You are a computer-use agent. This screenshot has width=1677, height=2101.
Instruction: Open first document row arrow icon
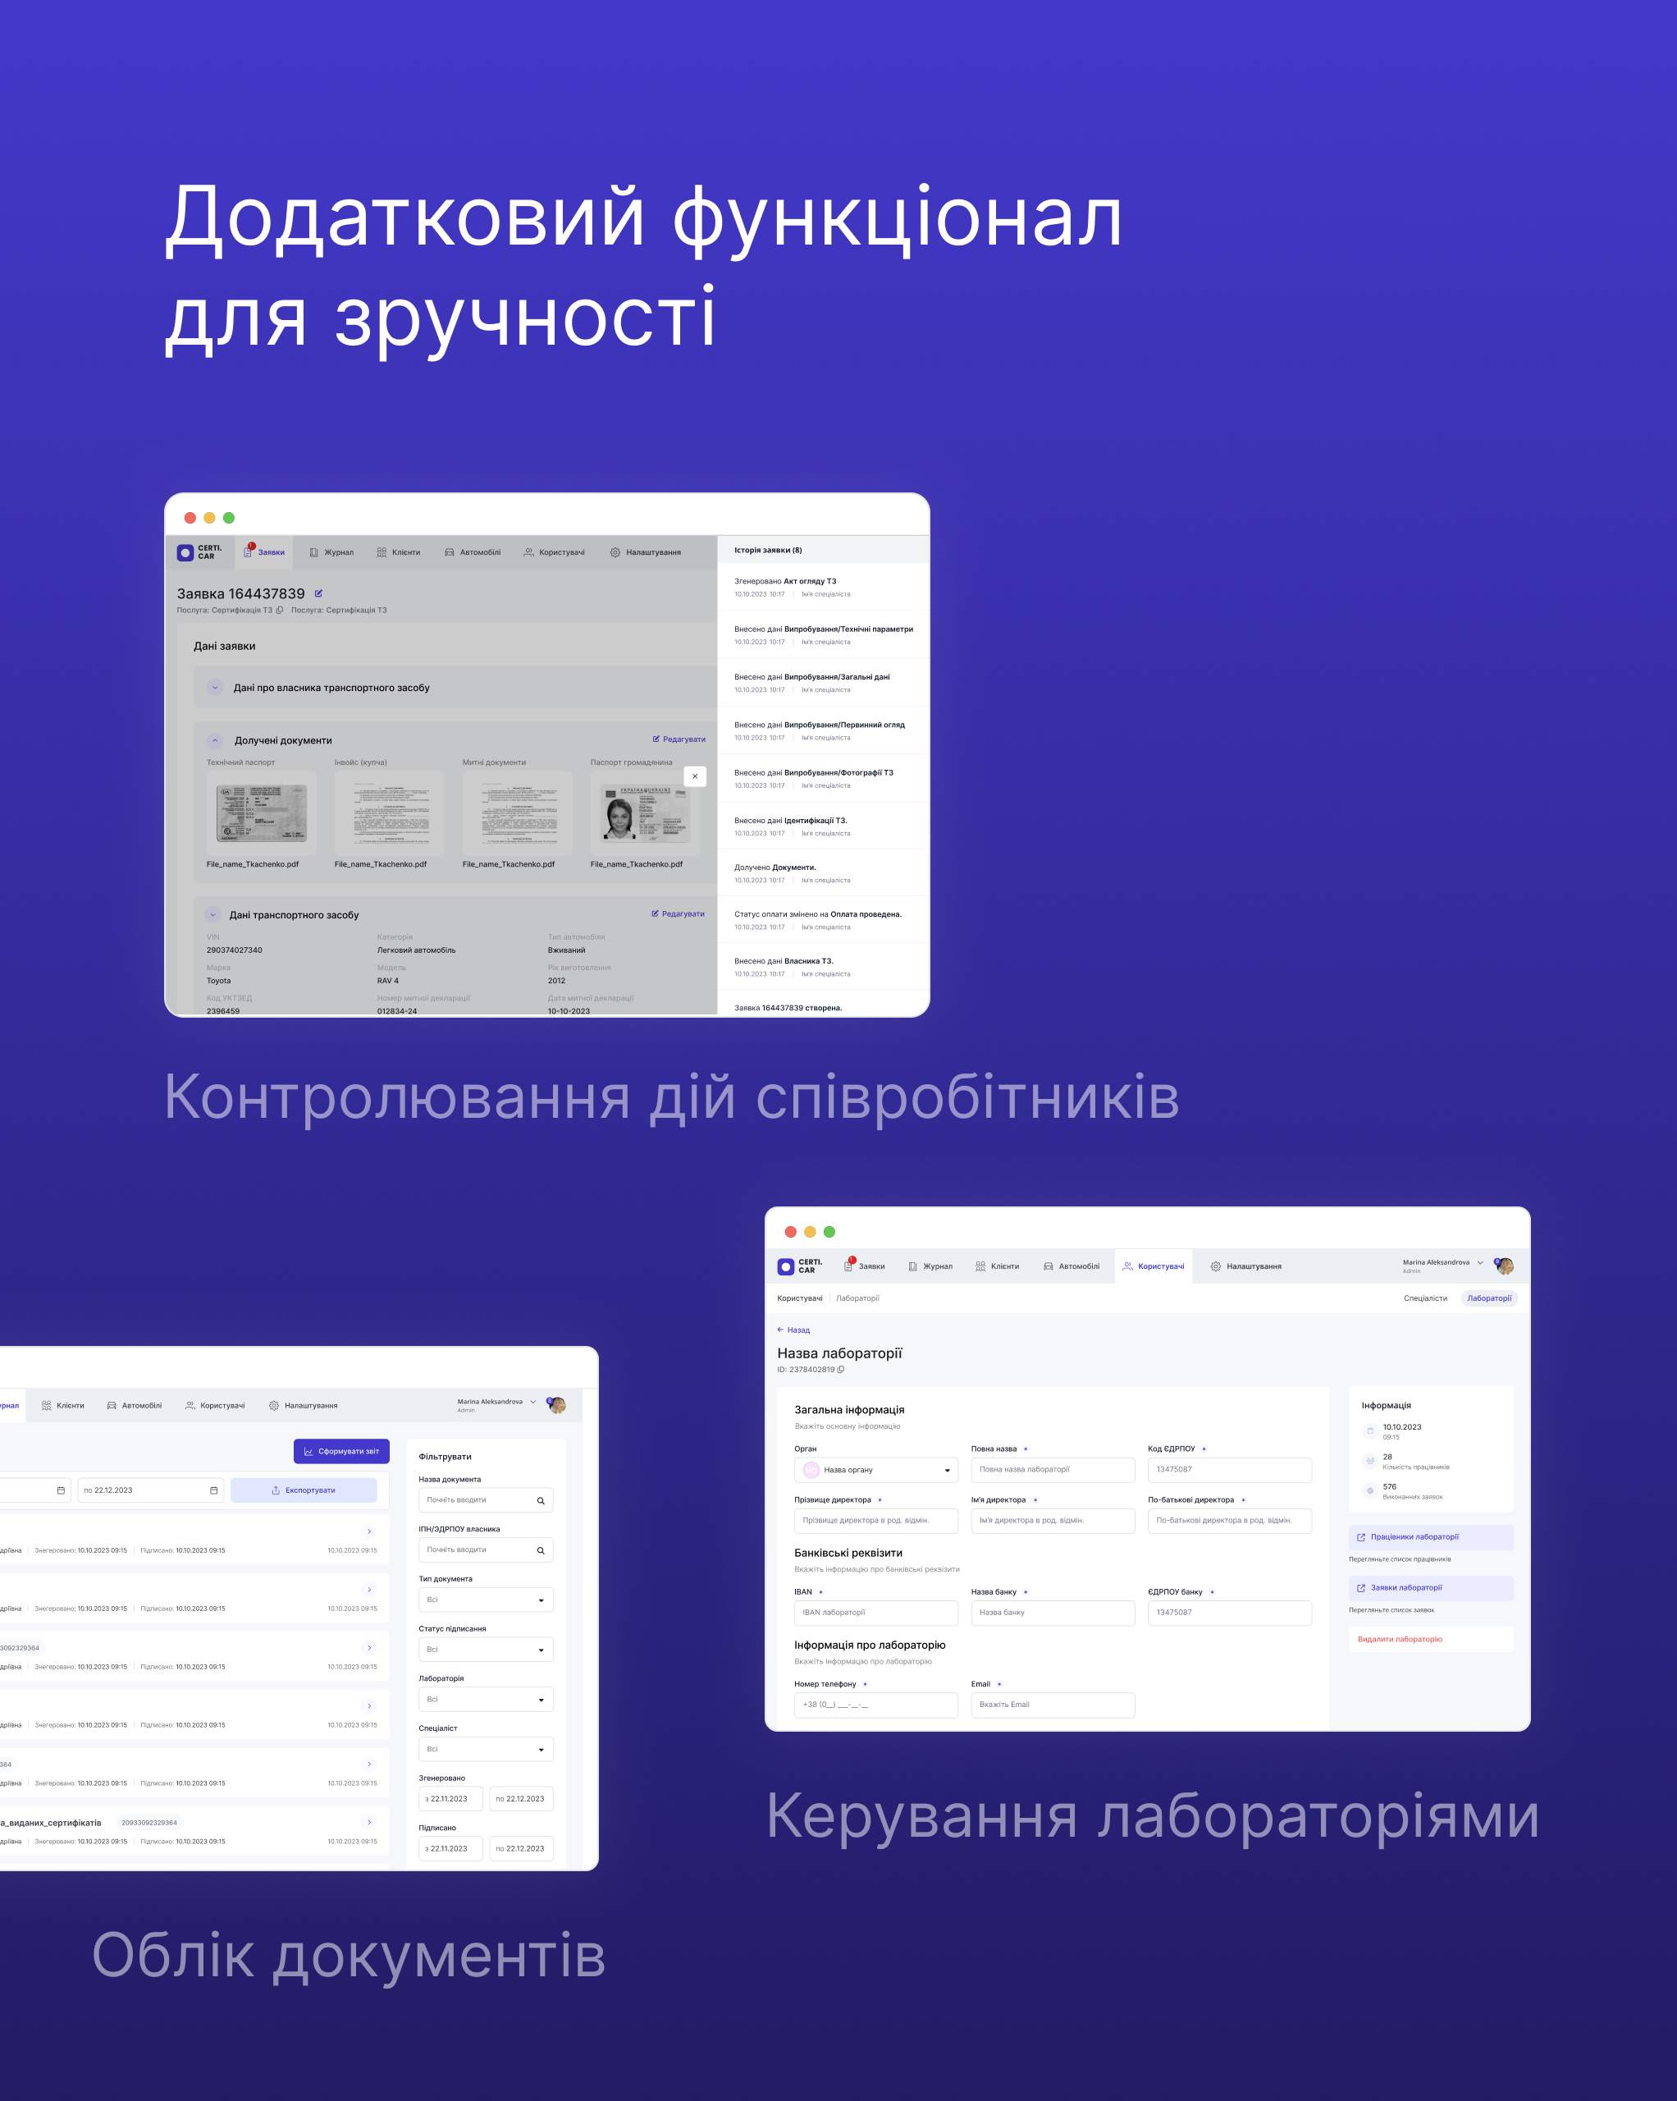(x=369, y=1532)
